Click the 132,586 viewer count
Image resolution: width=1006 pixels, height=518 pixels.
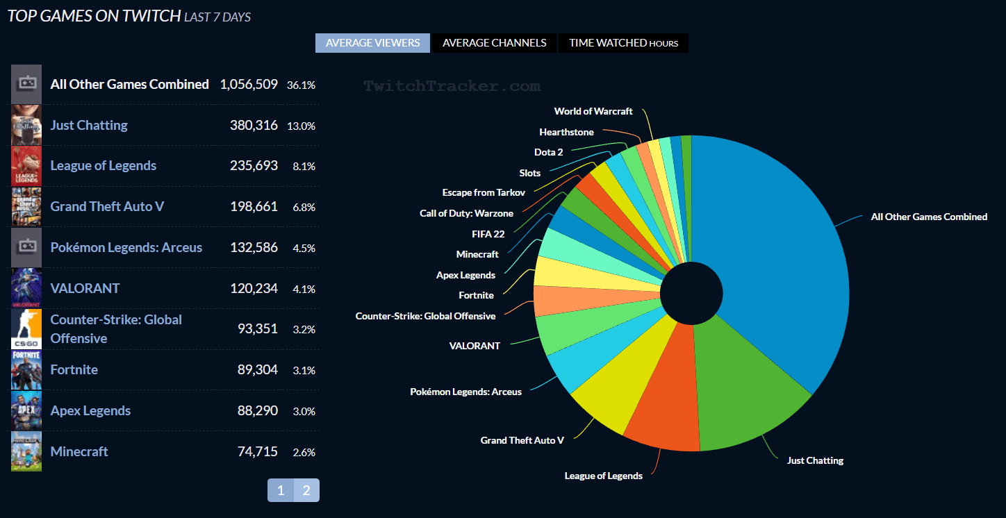[x=254, y=247]
